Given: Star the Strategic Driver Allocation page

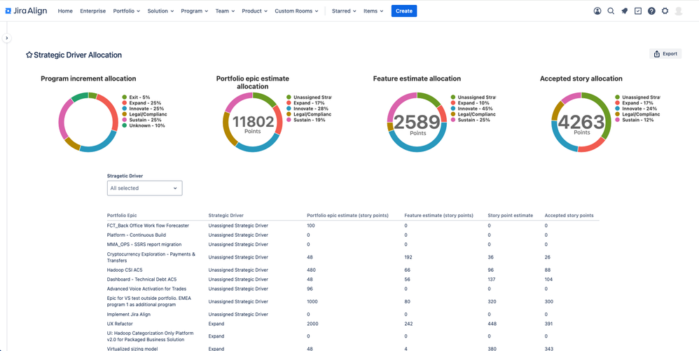Looking at the screenshot, I should [29, 55].
